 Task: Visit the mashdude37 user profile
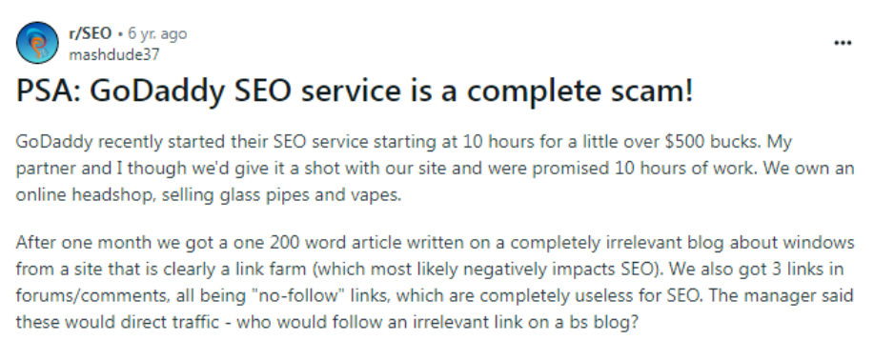[x=113, y=54]
